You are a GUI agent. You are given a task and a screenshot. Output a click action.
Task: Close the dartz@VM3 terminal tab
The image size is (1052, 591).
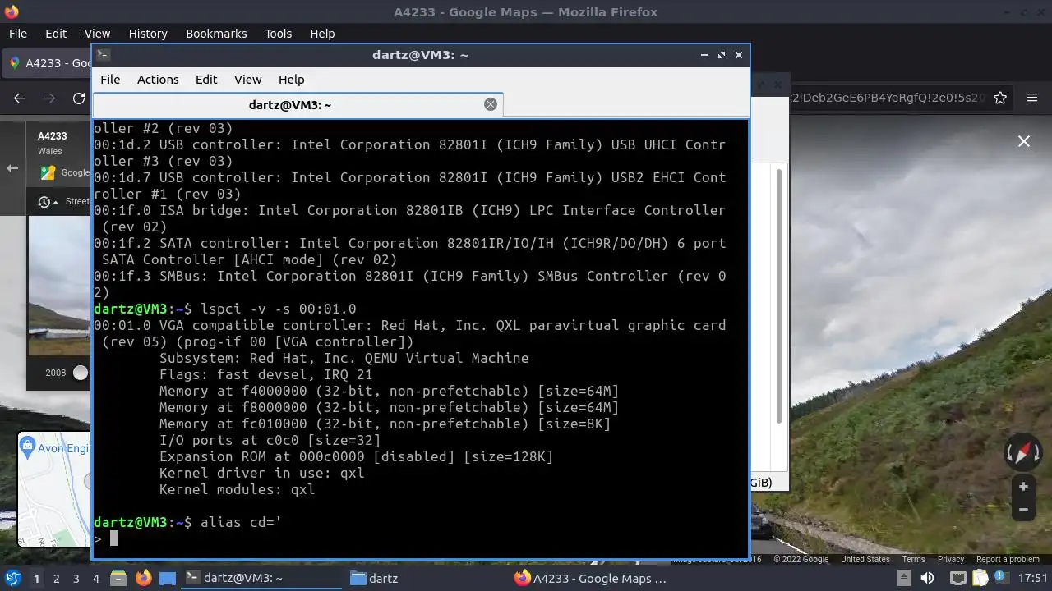(x=491, y=104)
